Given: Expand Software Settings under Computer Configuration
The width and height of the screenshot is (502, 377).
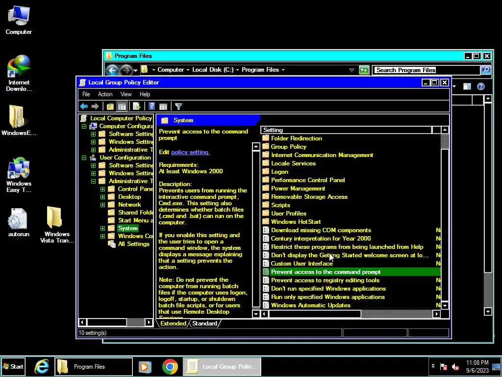Looking at the screenshot, I should click(93, 134).
